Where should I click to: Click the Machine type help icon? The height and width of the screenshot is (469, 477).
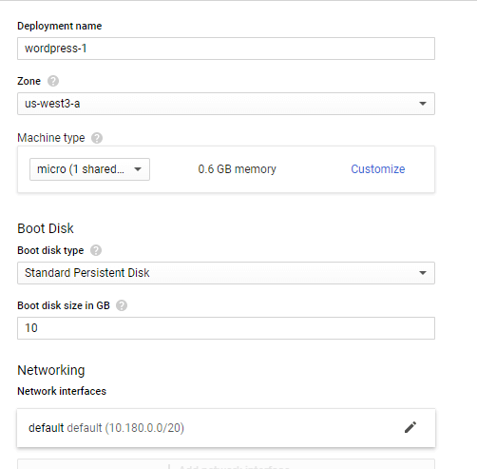(97, 138)
